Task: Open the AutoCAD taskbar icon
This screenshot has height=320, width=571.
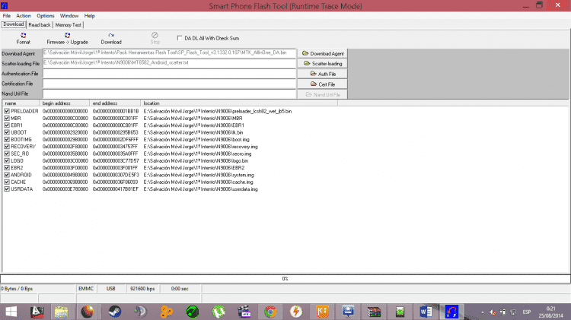Action: tap(37, 312)
